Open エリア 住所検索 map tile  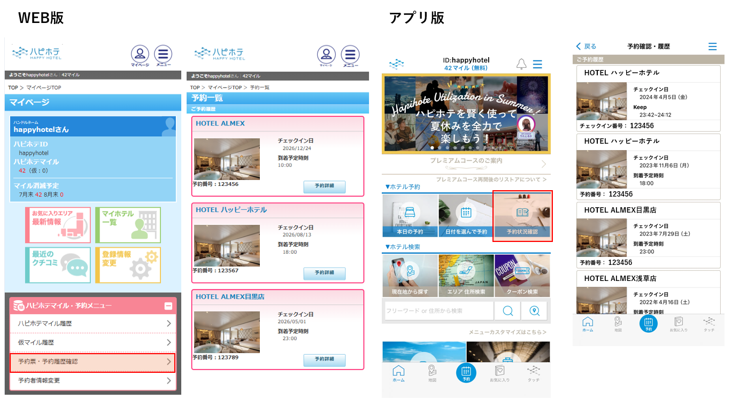pos(466,276)
